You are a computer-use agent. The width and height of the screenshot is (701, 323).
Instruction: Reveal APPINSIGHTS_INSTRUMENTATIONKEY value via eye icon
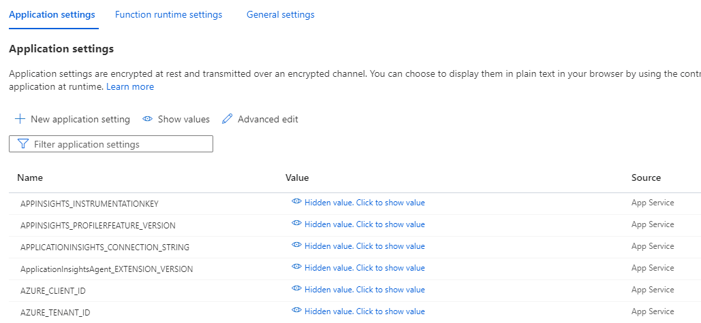pos(296,201)
